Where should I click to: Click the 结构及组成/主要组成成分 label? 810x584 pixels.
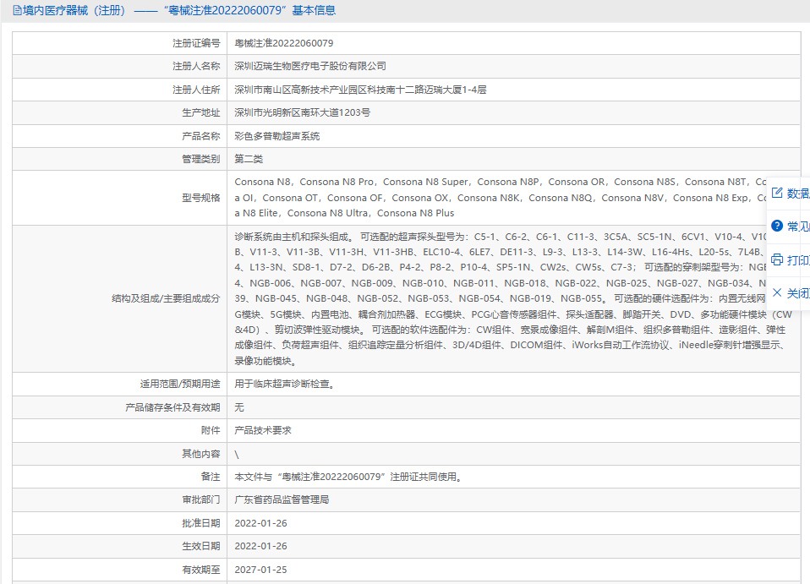click(166, 298)
